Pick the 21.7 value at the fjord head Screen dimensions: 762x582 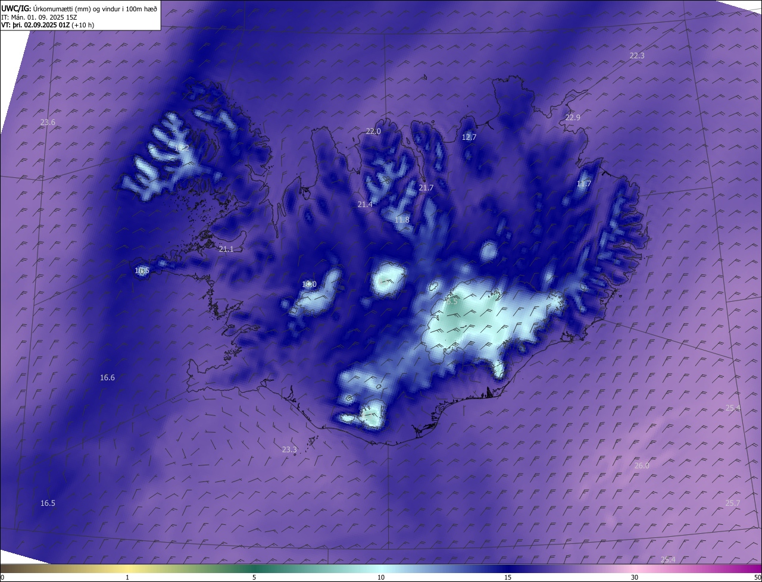pyautogui.click(x=426, y=188)
